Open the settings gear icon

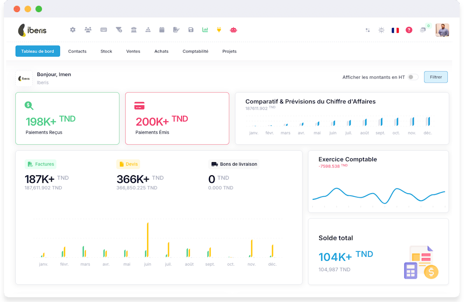point(73,30)
